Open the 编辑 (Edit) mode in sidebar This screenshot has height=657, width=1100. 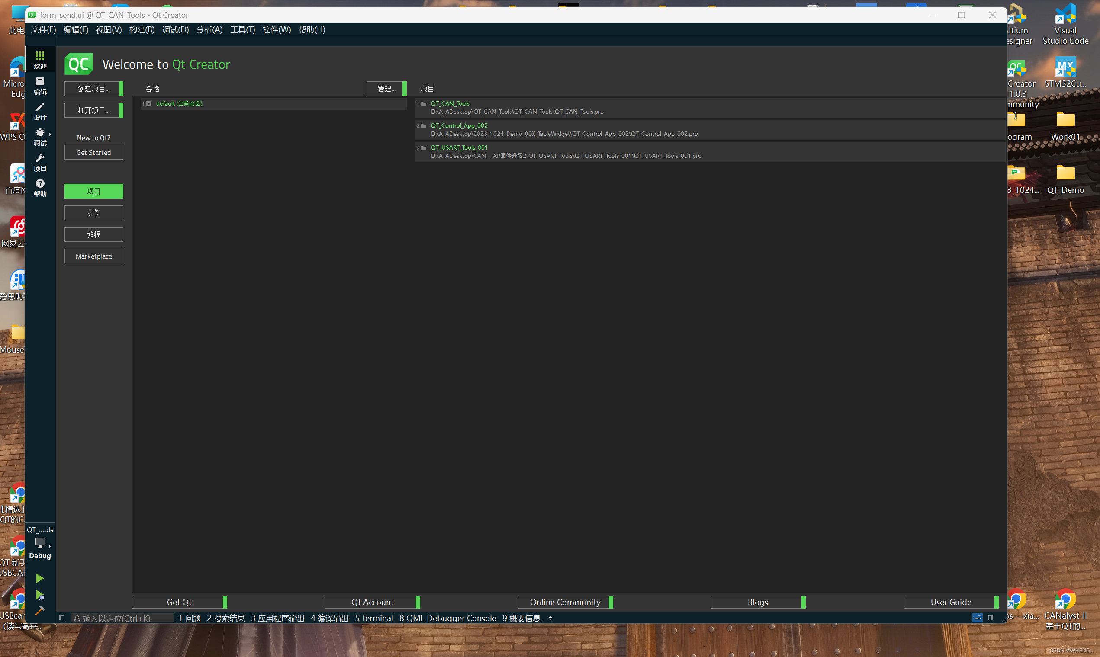[x=40, y=86]
